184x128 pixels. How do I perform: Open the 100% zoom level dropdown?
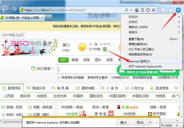pos(177,126)
